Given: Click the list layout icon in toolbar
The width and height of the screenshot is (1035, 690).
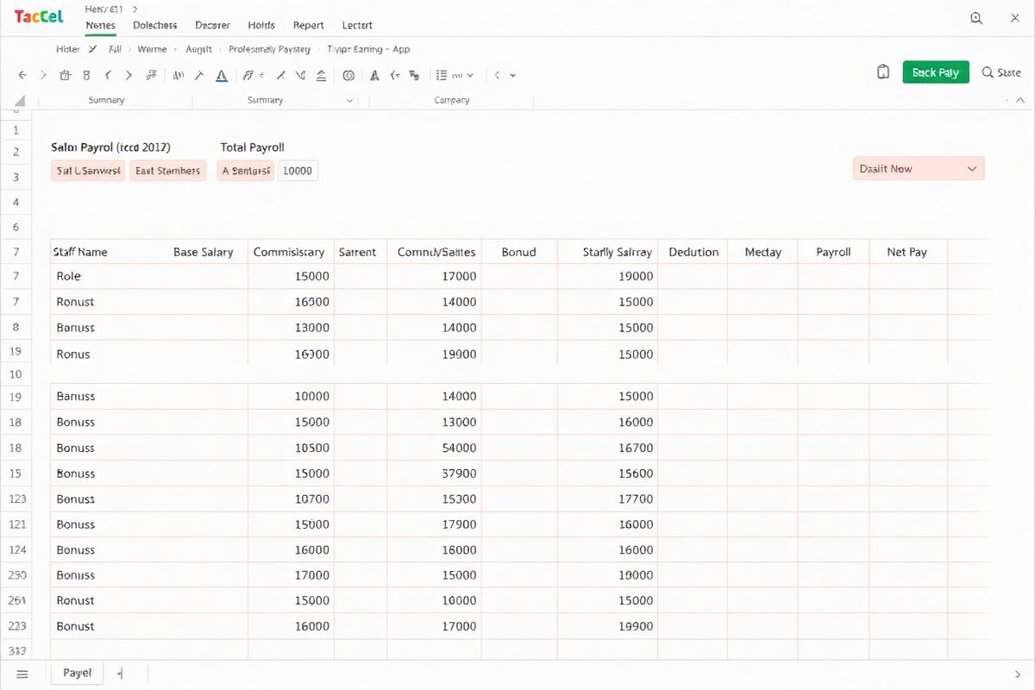Looking at the screenshot, I should coord(442,76).
